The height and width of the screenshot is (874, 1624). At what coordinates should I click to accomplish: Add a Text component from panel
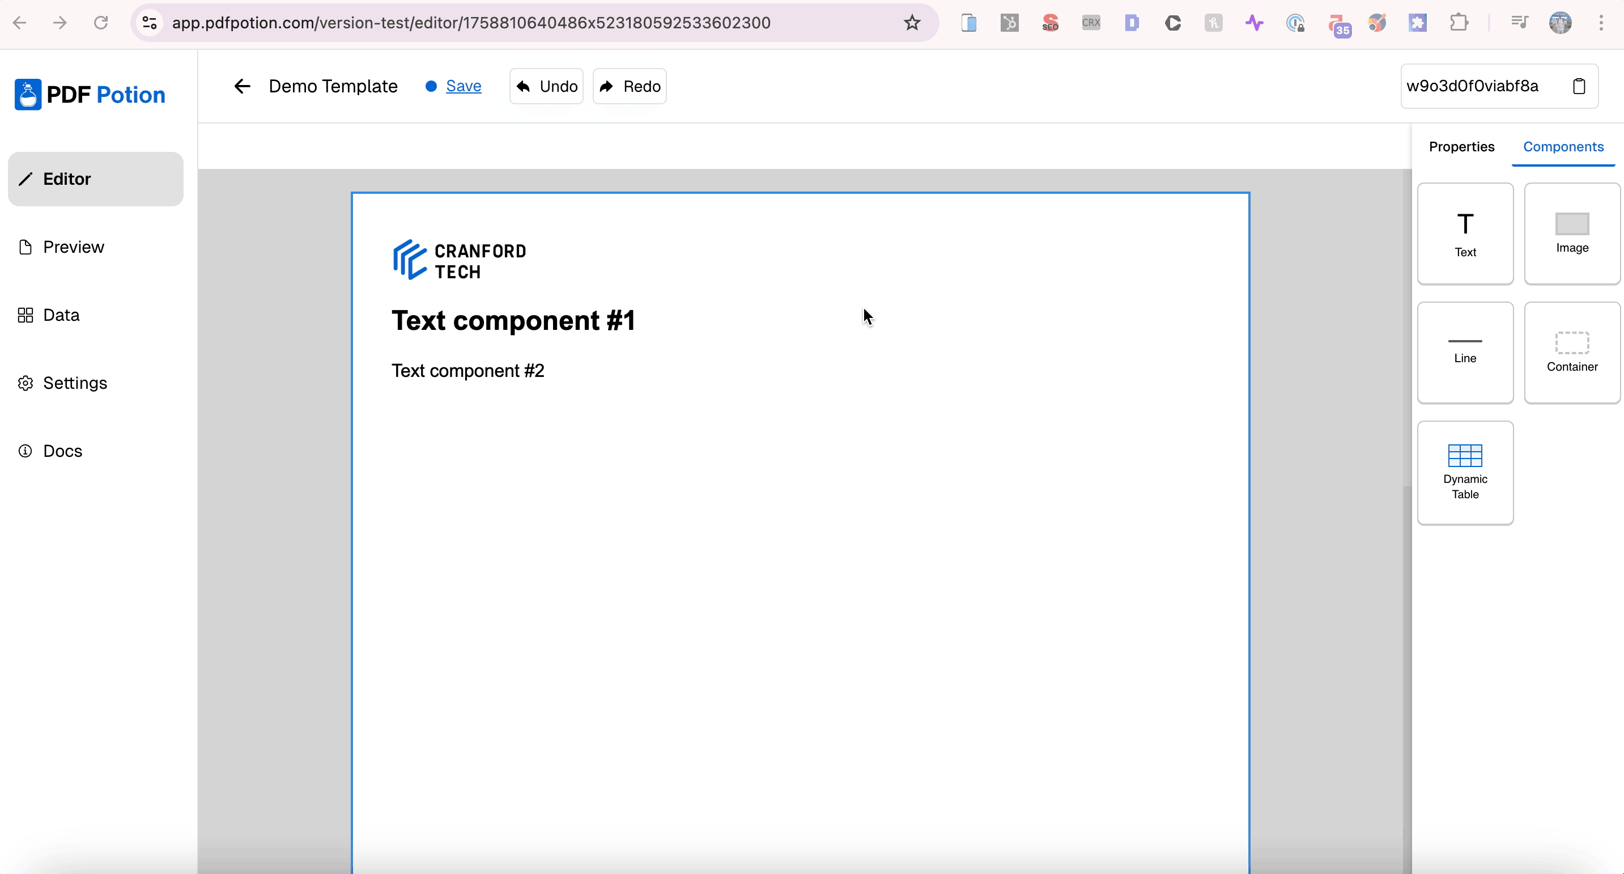pyautogui.click(x=1465, y=234)
